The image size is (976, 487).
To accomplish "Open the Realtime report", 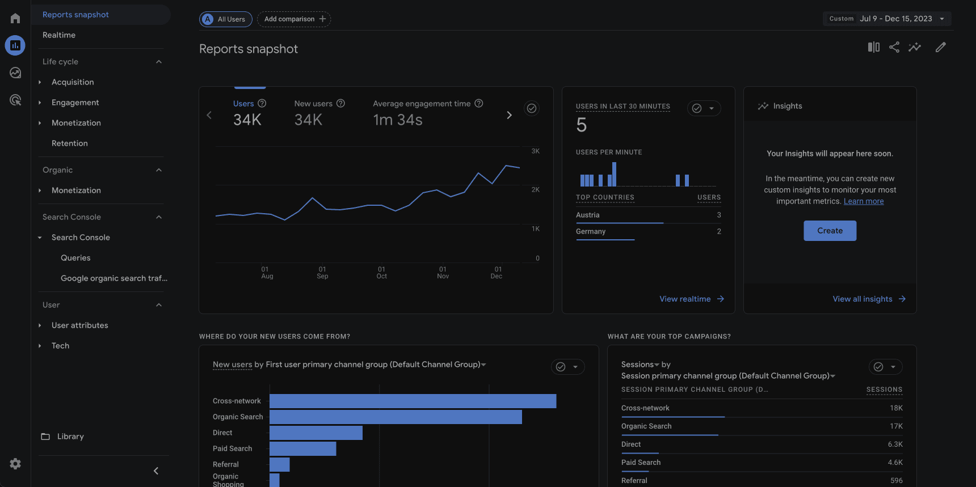I will [59, 35].
